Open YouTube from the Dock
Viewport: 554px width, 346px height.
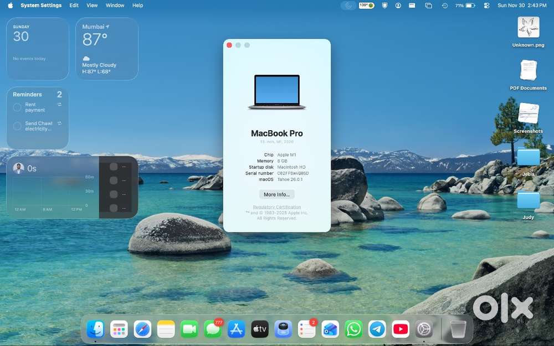pos(401,329)
